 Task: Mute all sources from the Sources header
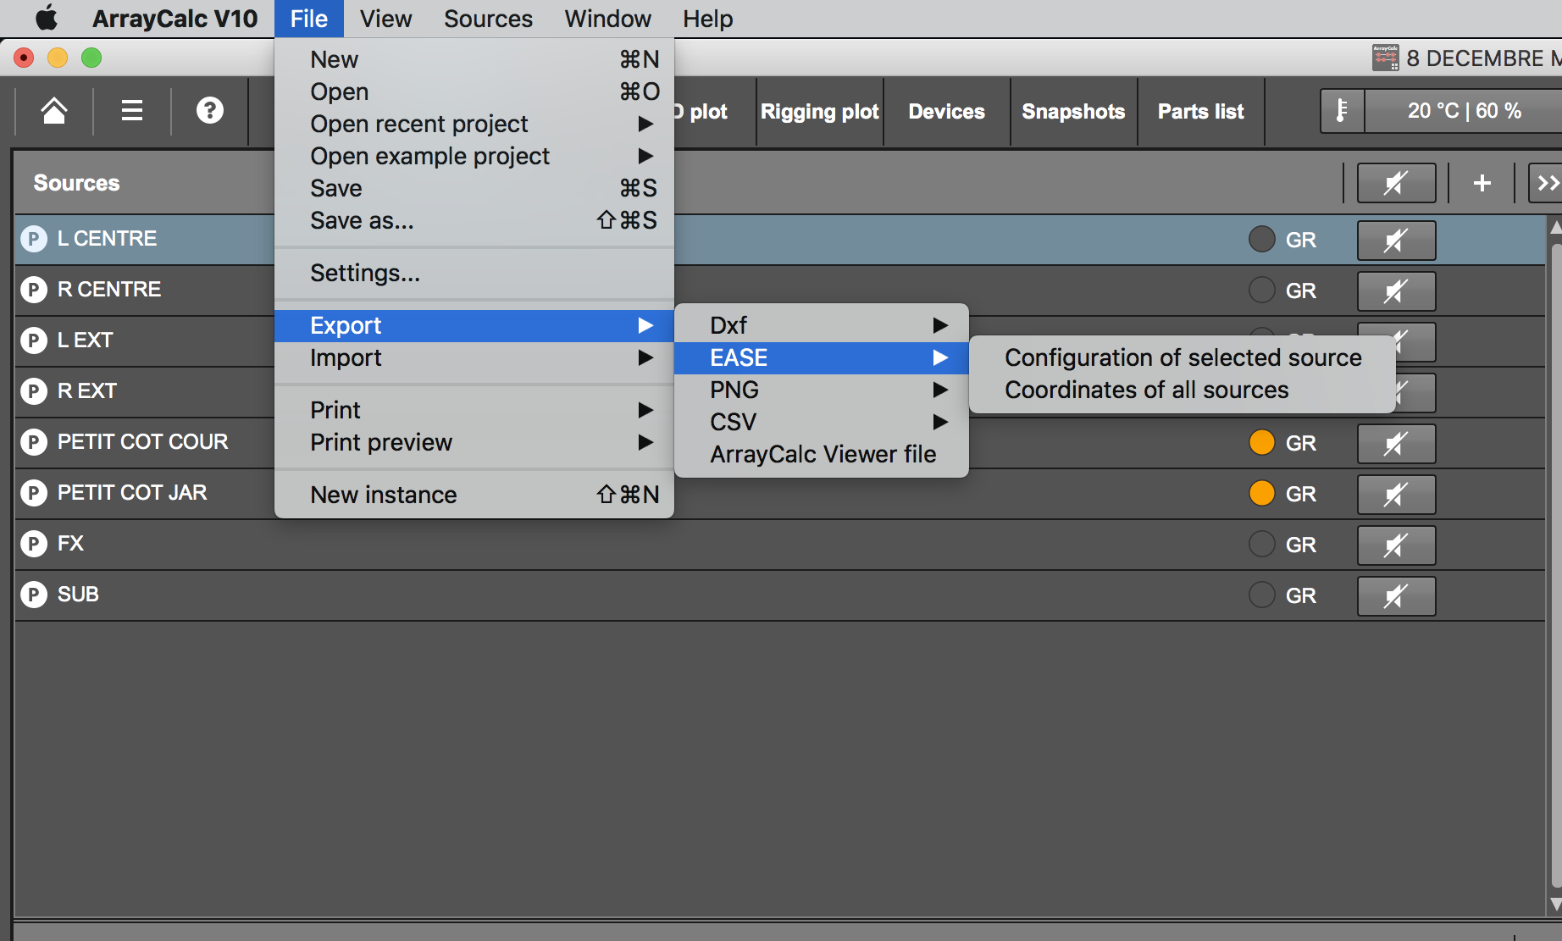click(x=1395, y=183)
